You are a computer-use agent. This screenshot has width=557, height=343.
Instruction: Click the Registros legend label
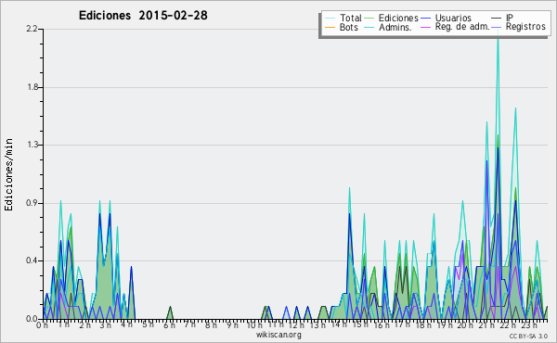pyautogui.click(x=525, y=27)
